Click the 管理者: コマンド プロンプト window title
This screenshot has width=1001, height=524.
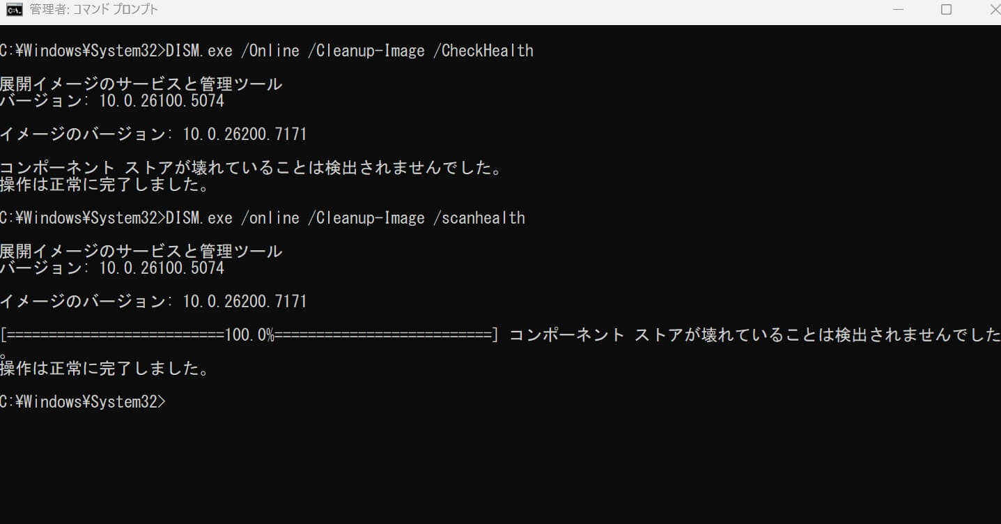click(x=93, y=10)
